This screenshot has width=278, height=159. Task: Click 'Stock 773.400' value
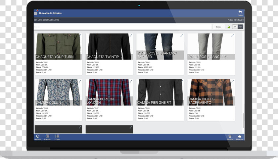point(42,67)
